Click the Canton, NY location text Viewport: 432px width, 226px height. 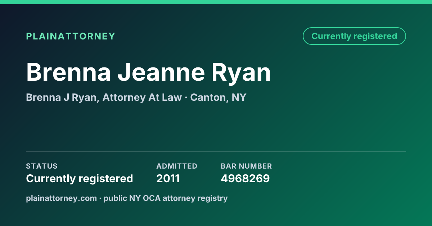point(218,97)
